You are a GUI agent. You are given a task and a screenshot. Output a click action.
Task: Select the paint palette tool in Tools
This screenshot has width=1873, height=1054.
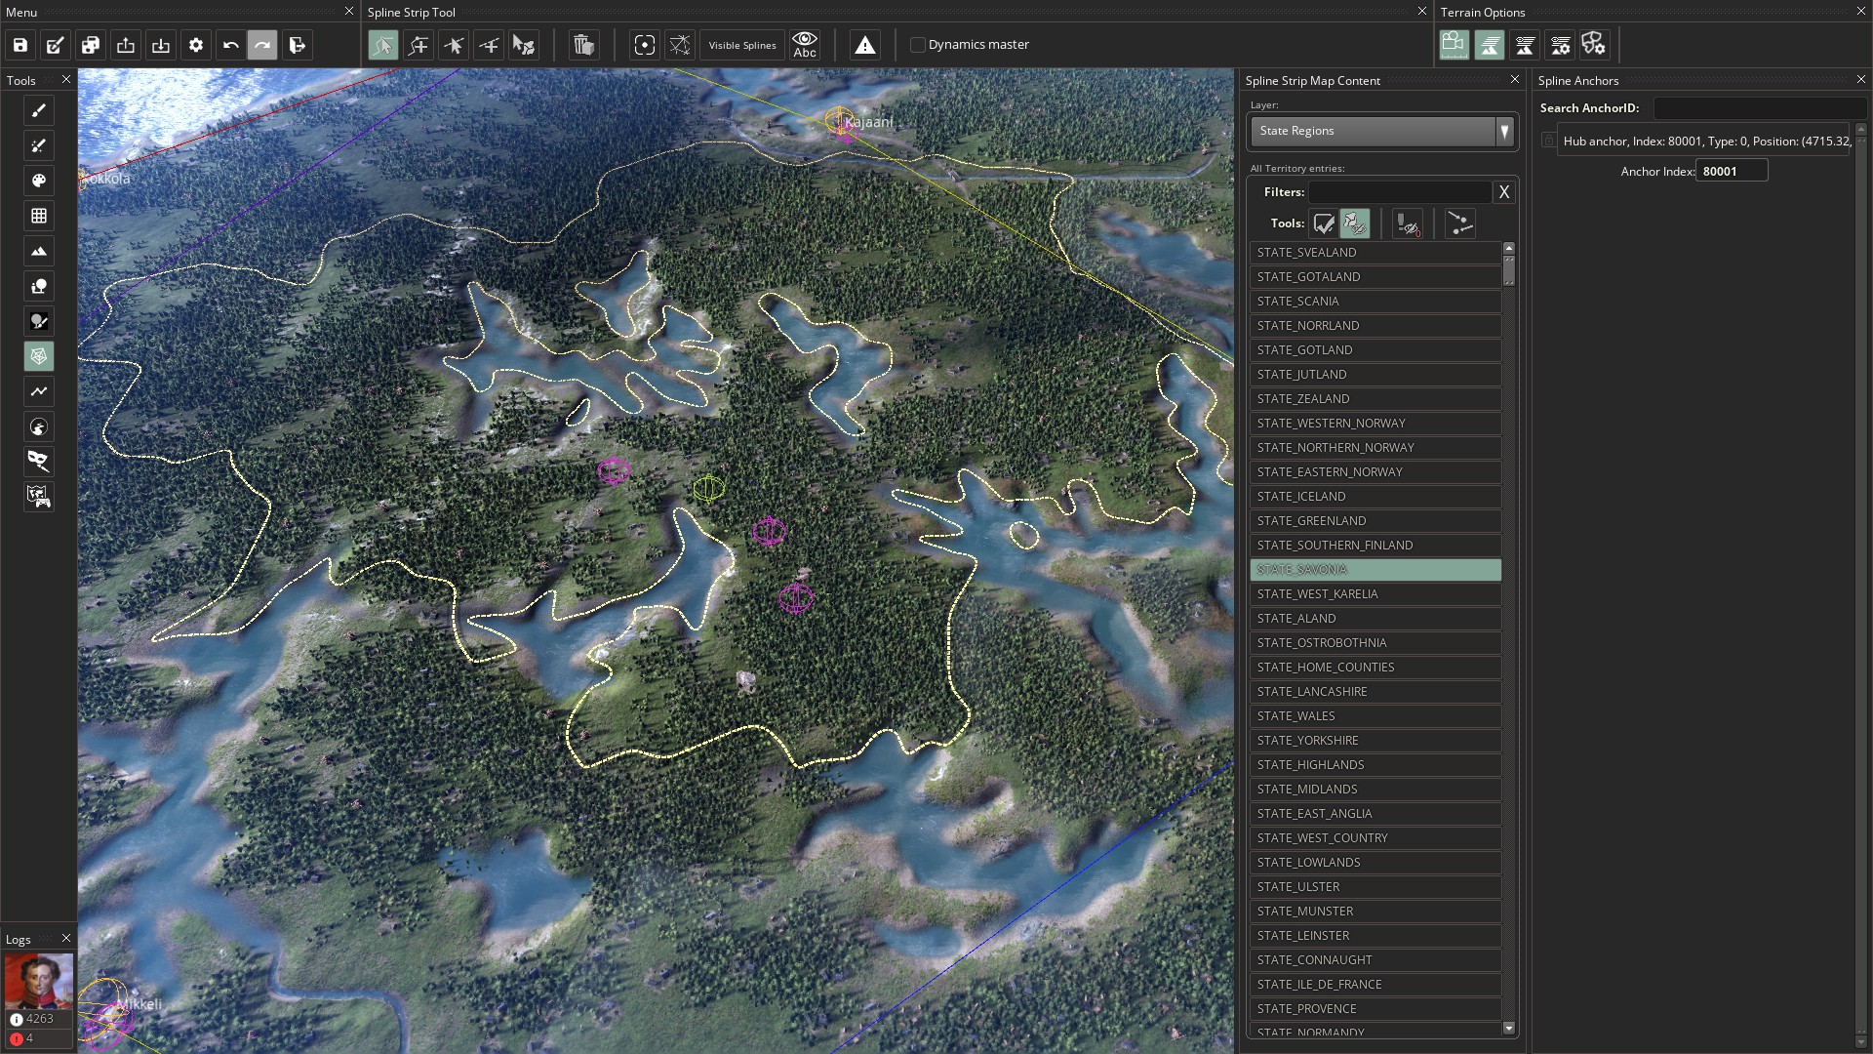(39, 181)
